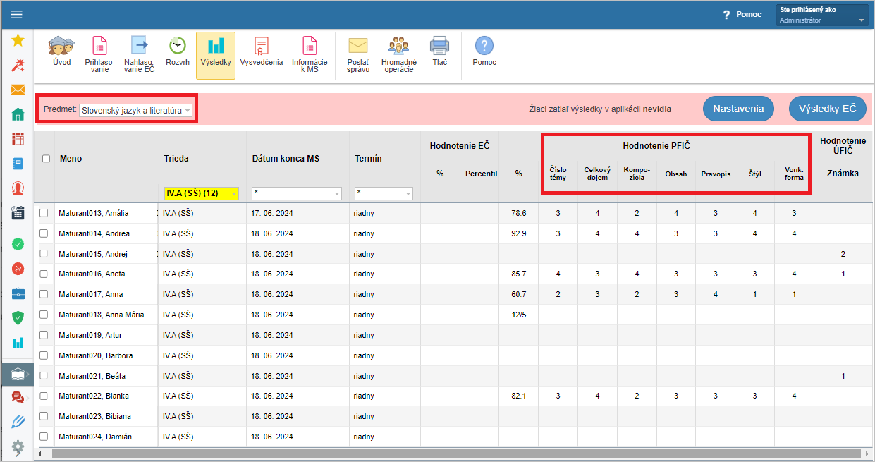Click the Meno column header
875x462 pixels.
(x=71, y=159)
